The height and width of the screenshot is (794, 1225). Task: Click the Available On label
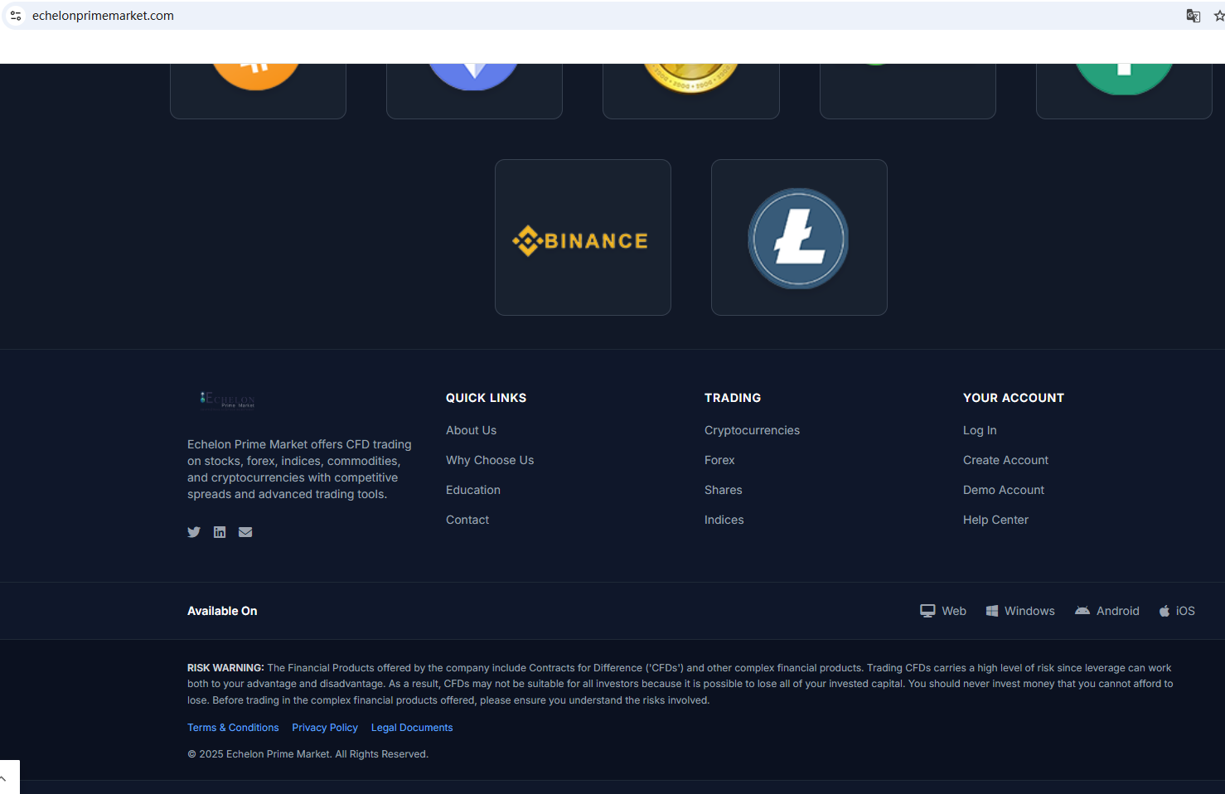tap(222, 611)
